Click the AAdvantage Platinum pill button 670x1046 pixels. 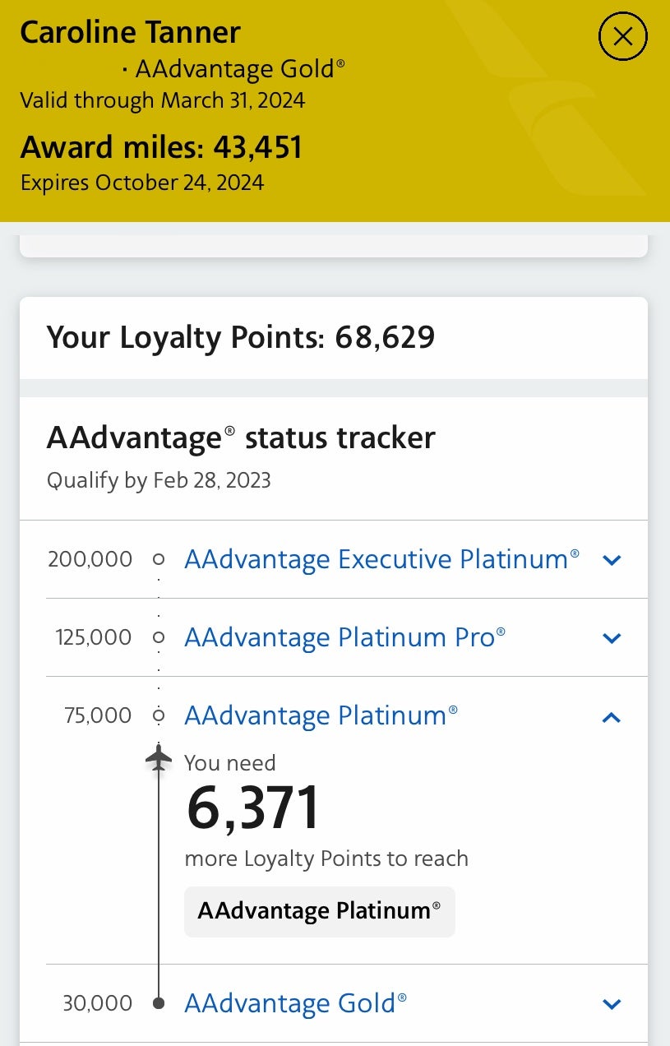pos(319,911)
